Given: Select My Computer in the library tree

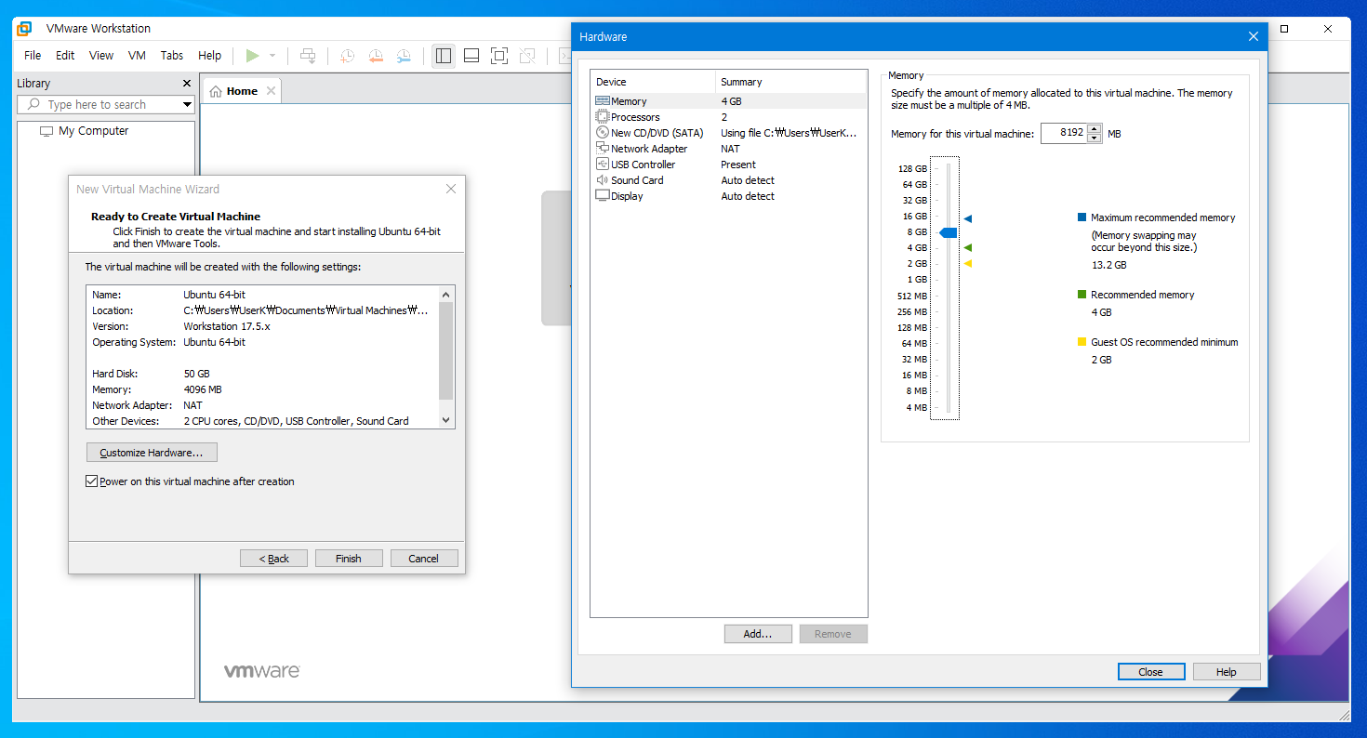Looking at the screenshot, I should (x=93, y=131).
